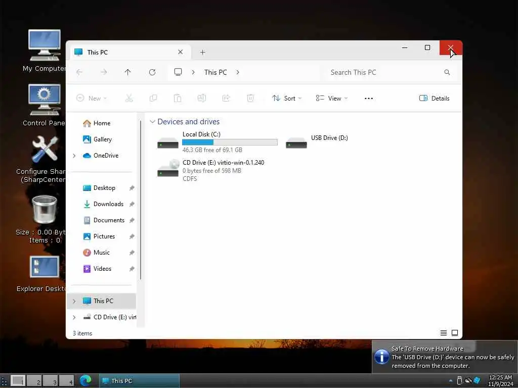Image resolution: width=518 pixels, height=388 pixels.
Task: Switch to large icons view icon
Action: click(455, 333)
